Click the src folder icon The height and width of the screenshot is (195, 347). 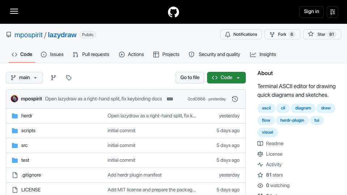tap(15, 146)
